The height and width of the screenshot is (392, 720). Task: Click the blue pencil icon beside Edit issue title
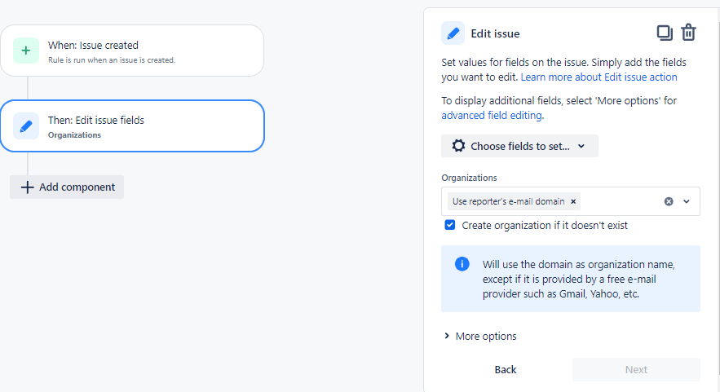point(453,33)
